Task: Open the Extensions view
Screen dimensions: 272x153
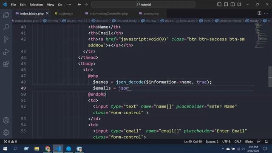Action: pos(6,64)
